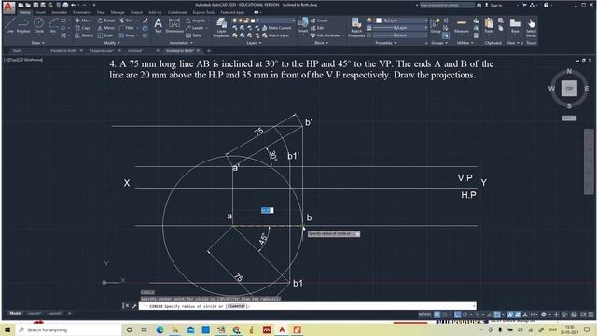The height and width of the screenshot is (336, 597).
Task: Click Match Properties tool
Action: (x=356, y=27)
